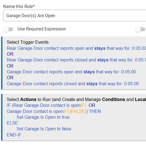Click the OR above 'Garage Door contact reports closed'
Viewport: 146px width, 145px height.
point(10,78)
